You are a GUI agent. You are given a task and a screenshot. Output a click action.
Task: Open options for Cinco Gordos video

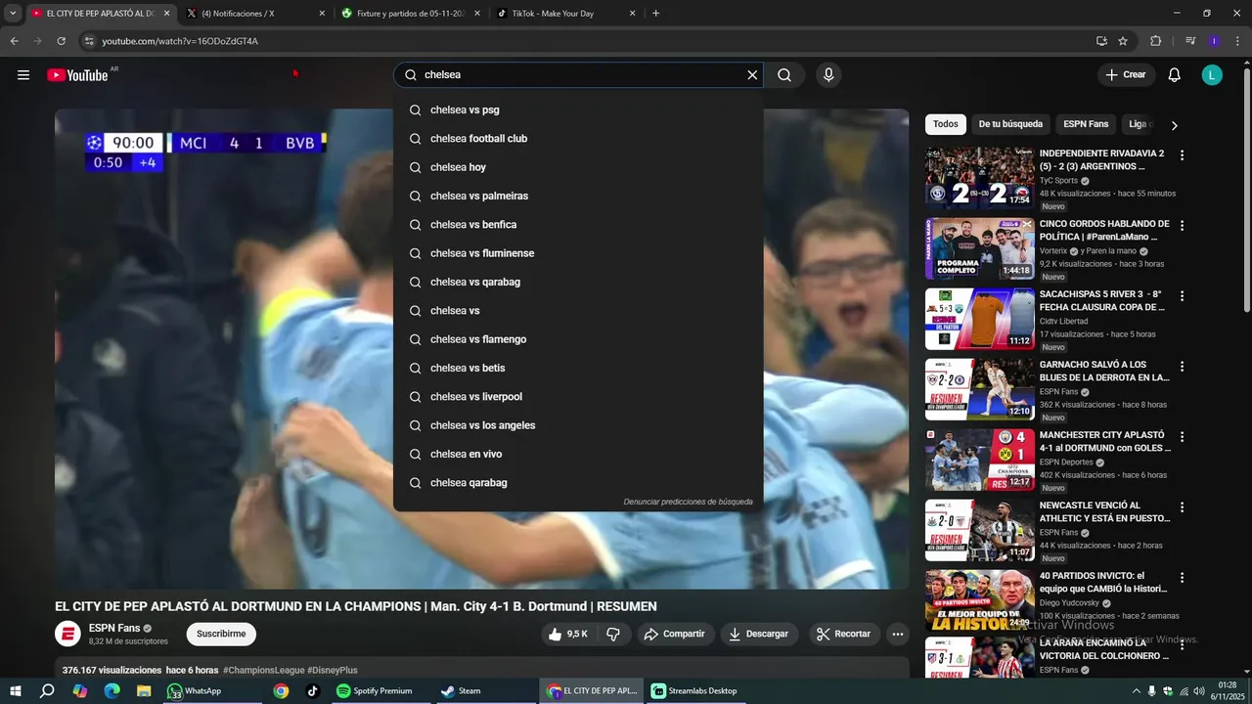1182,225
